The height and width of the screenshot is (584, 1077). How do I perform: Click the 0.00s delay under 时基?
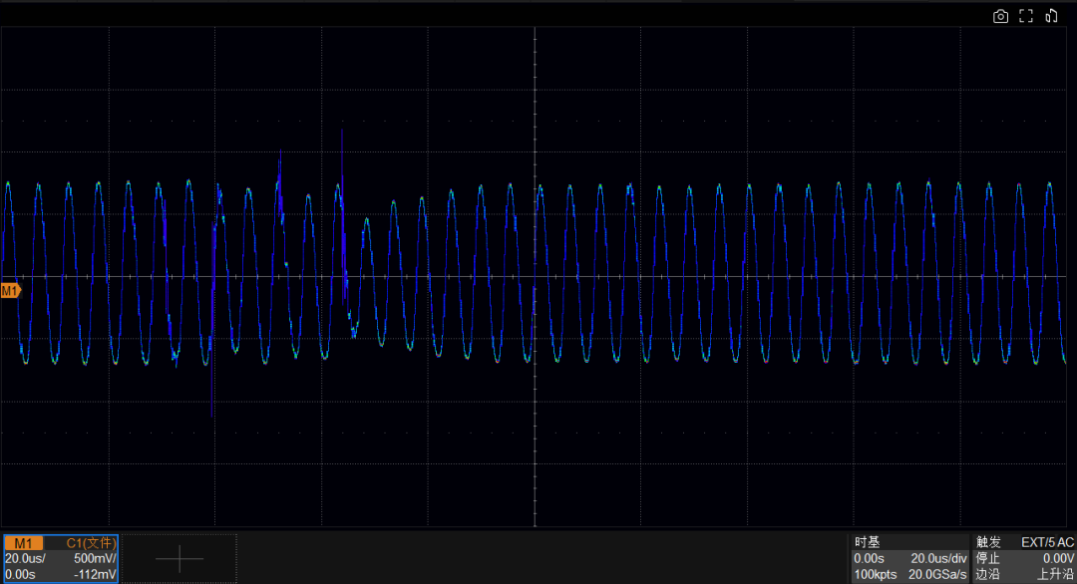click(869, 559)
